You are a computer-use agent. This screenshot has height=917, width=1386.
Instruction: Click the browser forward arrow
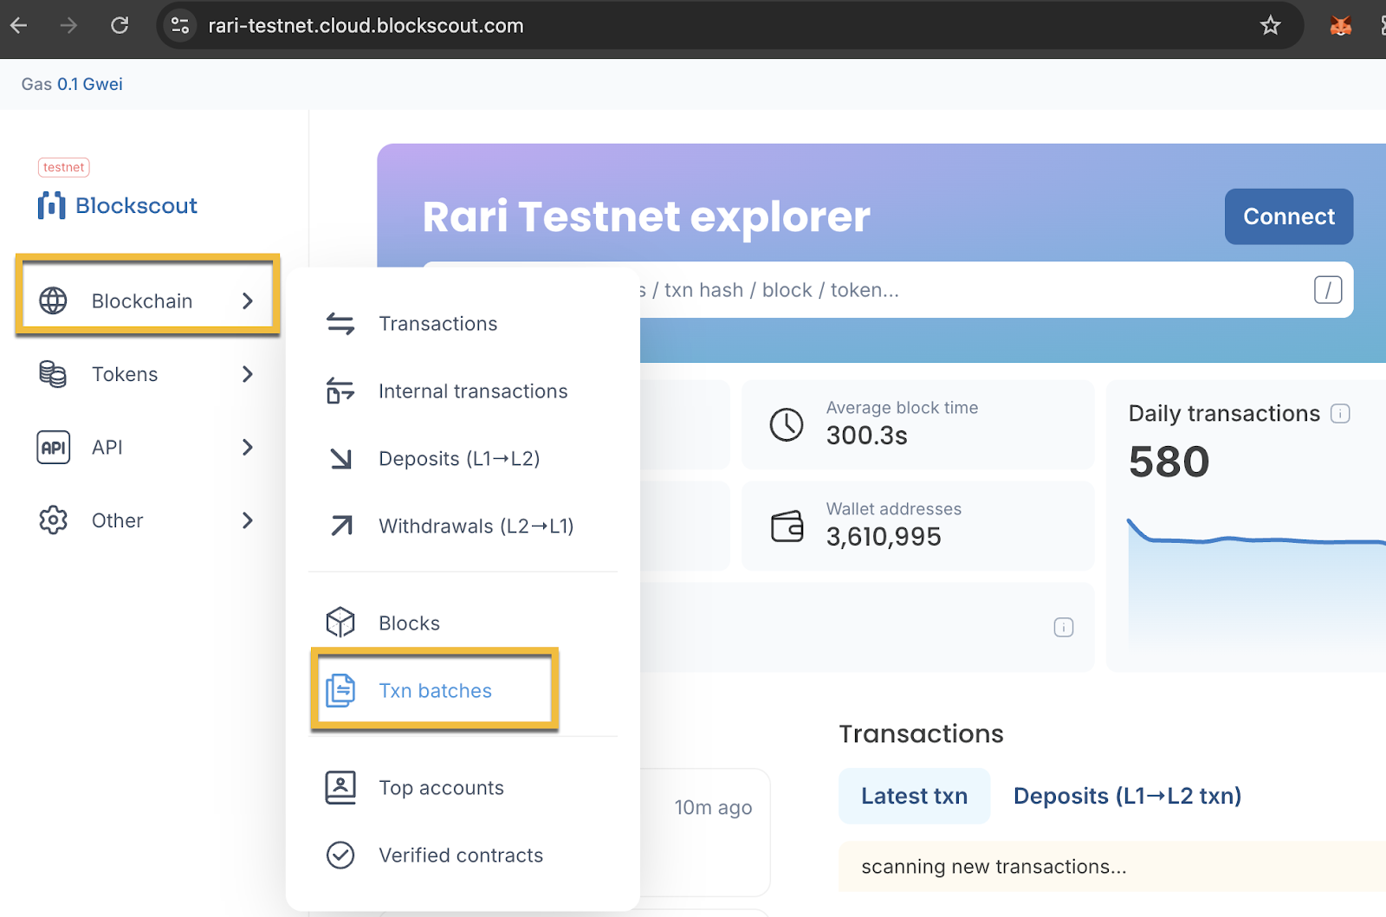click(x=68, y=25)
